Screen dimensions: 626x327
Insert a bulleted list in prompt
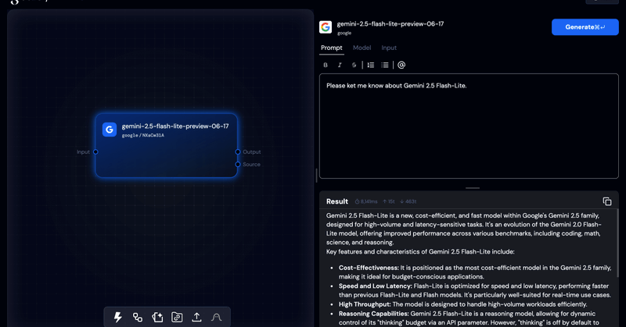point(385,65)
